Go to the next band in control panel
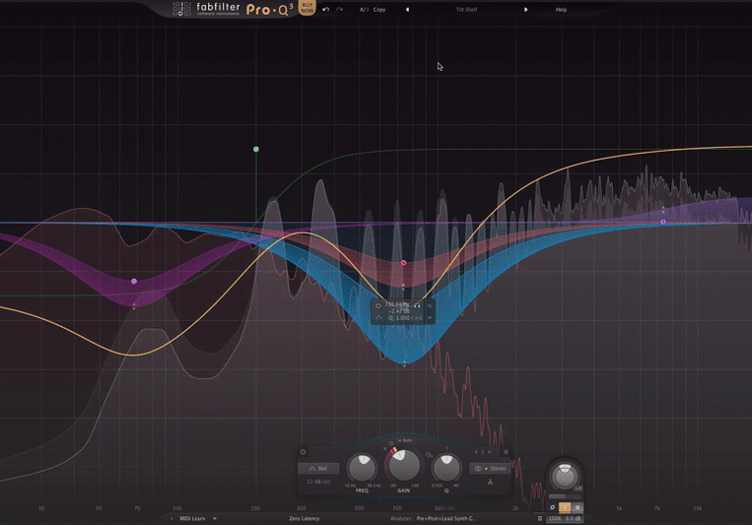752x525 pixels. [x=489, y=452]
